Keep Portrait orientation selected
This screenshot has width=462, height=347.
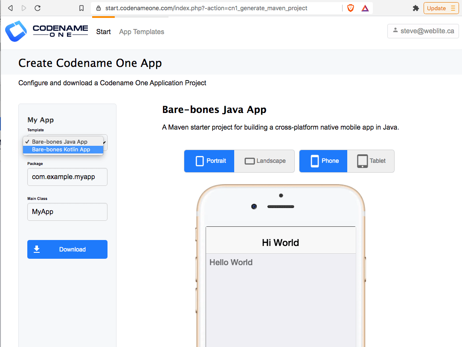[x=209, y=161]
